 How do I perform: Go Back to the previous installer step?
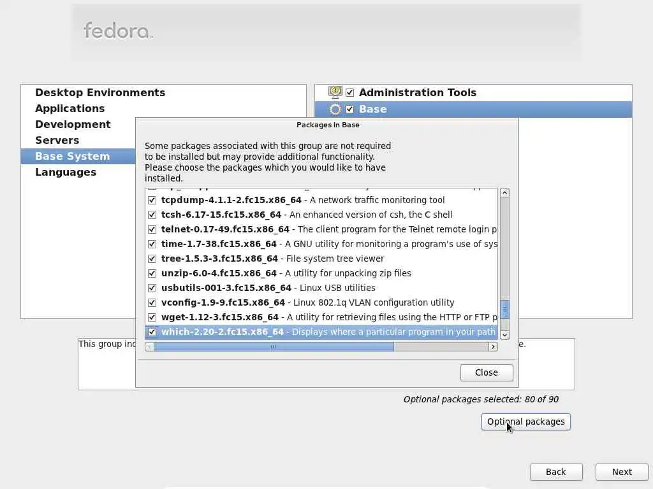pos(556,472)
